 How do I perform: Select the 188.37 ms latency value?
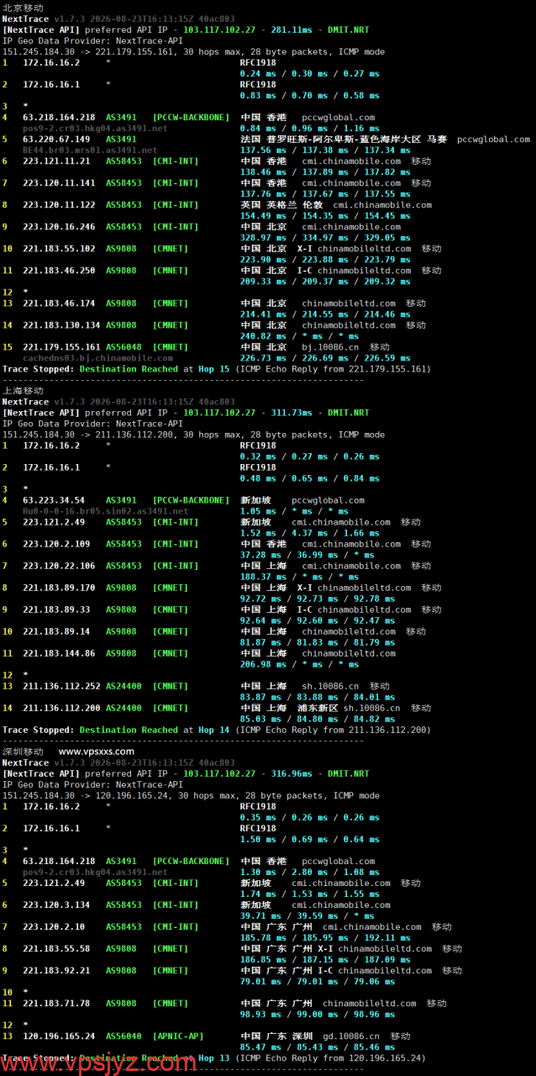tap(262, 577)
